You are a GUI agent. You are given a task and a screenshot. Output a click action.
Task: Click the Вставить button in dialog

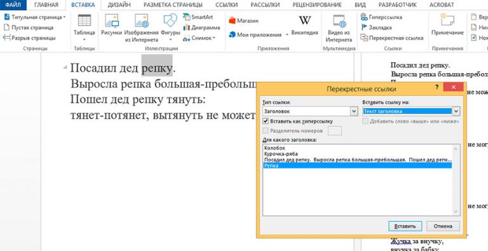(405, 226)
